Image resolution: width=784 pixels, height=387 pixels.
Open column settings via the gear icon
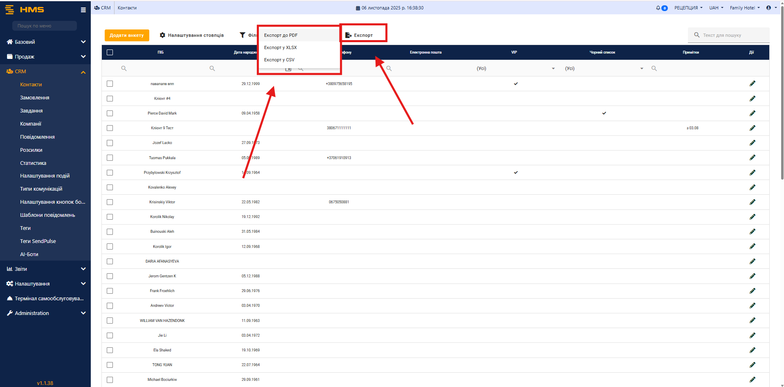[162, 35]
